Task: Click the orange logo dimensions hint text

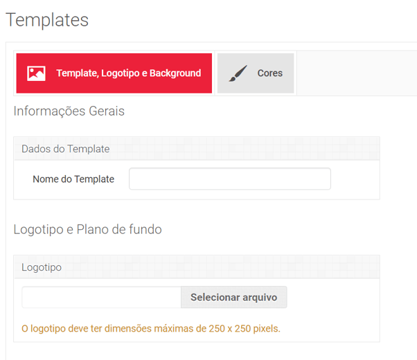Action: click(151, 328)
